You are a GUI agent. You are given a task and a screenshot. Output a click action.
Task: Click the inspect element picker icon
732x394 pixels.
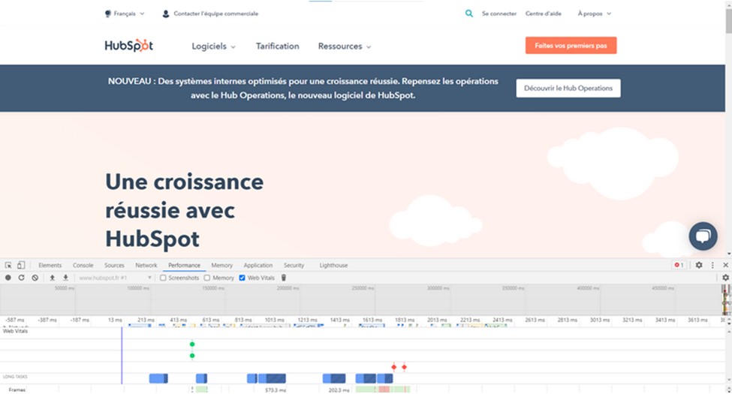(x=8, y=265)
